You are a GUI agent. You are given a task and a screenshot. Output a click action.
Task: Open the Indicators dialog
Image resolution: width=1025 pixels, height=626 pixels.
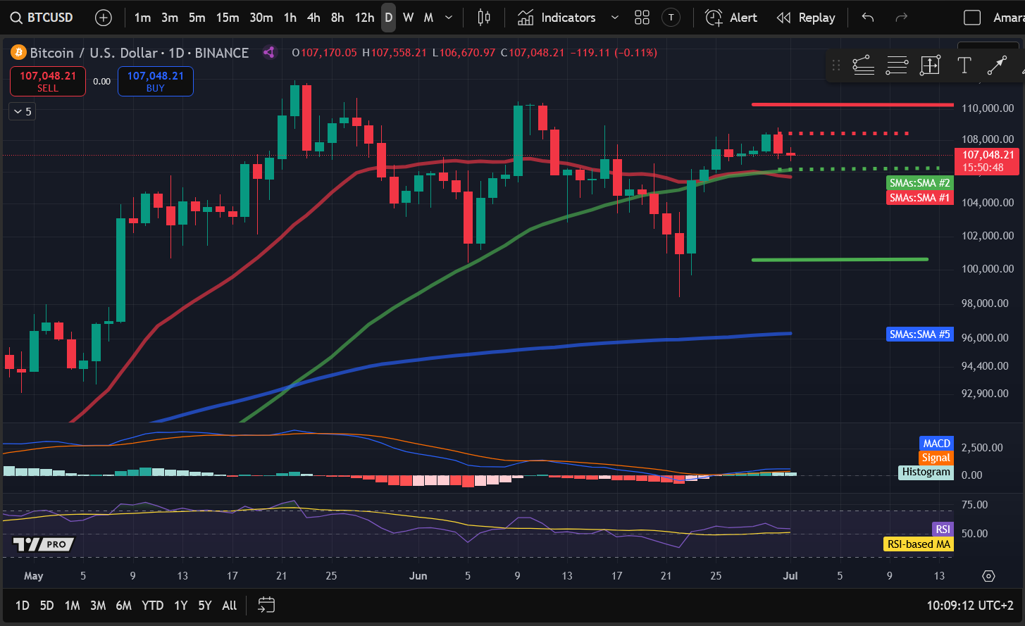click(x=557, y=18)
